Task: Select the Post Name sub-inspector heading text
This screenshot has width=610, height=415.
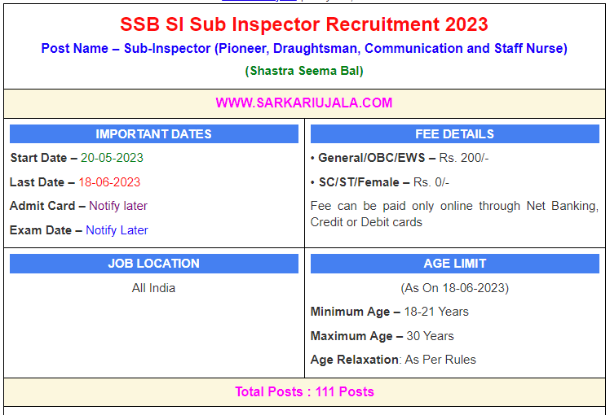Action: 304,49
